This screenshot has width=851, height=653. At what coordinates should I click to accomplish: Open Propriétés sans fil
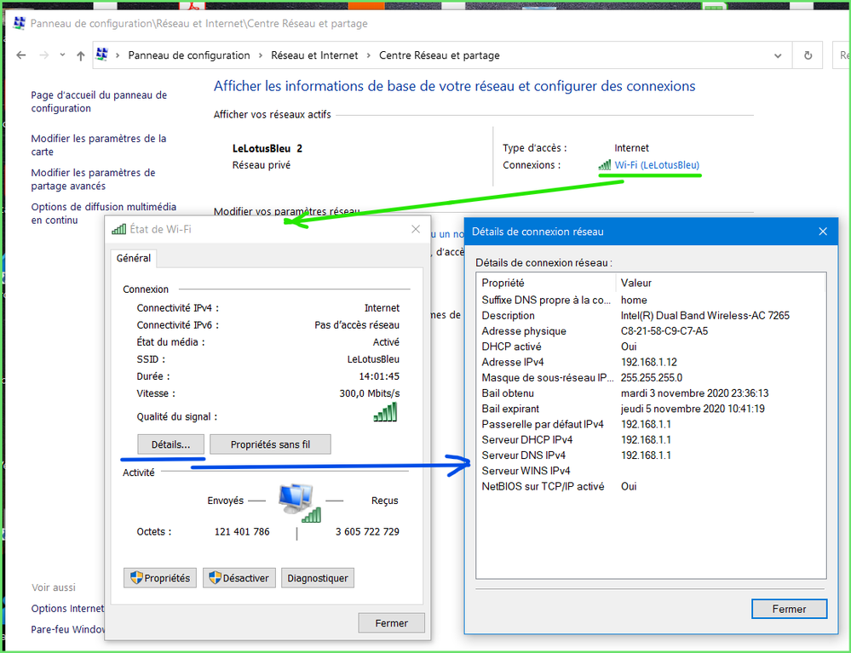point(270,444)
